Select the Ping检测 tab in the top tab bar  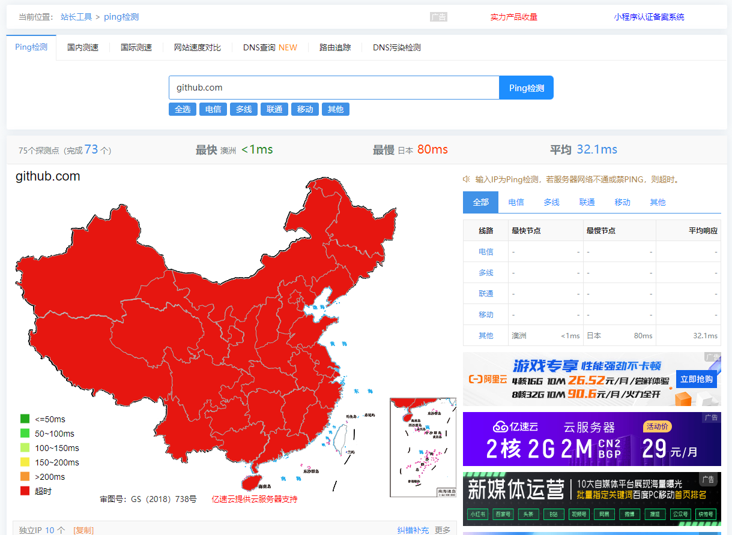pos(31,47)
